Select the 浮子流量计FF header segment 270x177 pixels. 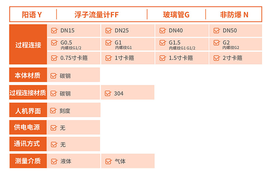[x=102, y=15]
